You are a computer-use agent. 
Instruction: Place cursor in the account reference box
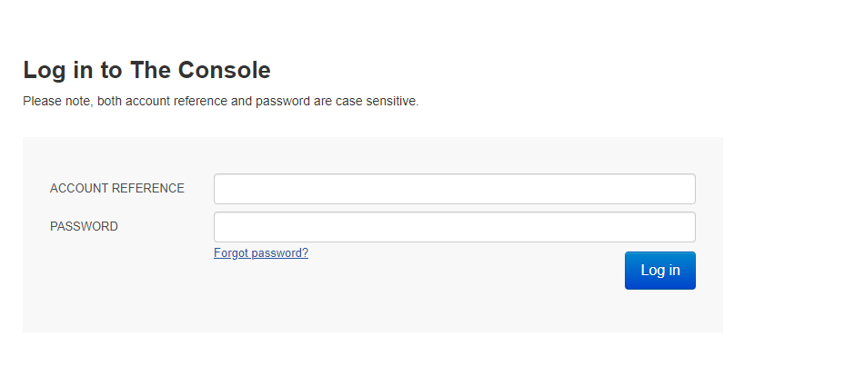point(454,189)
